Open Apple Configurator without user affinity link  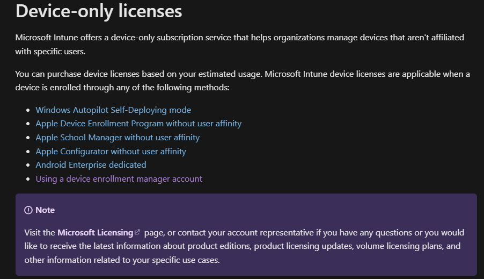111,151
